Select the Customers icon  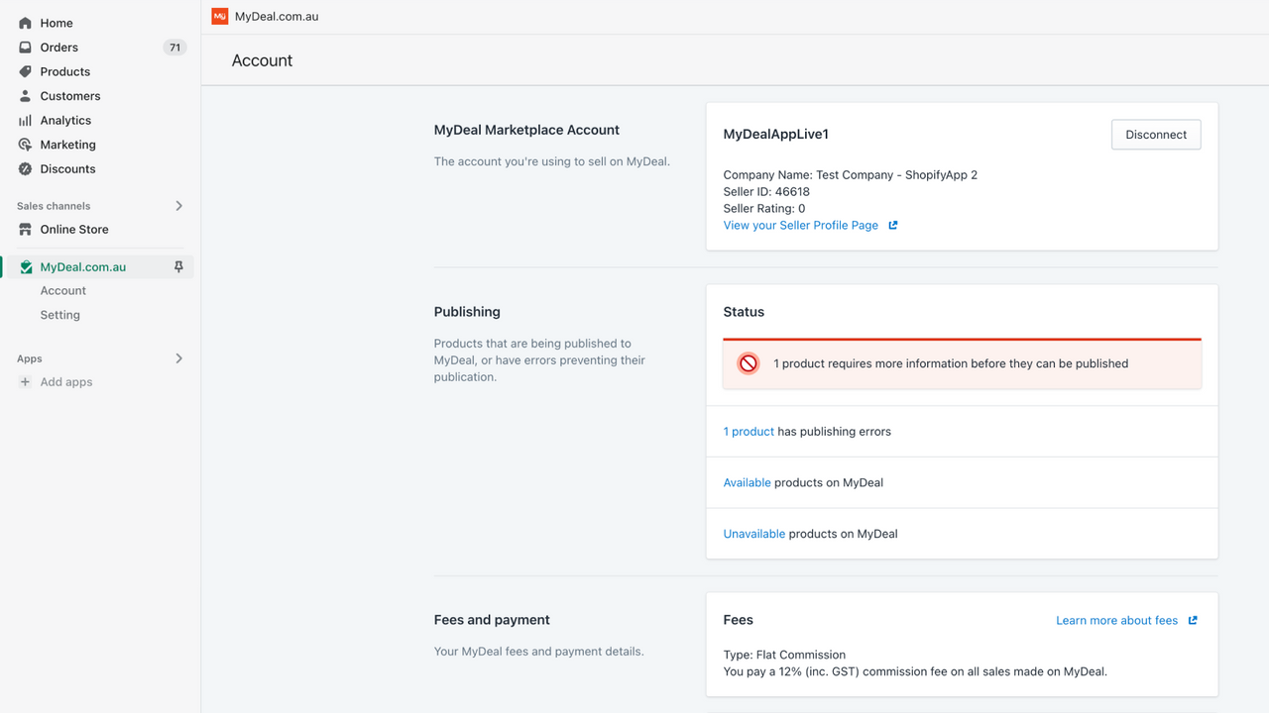pyautogui.click(x=24, y=95)
